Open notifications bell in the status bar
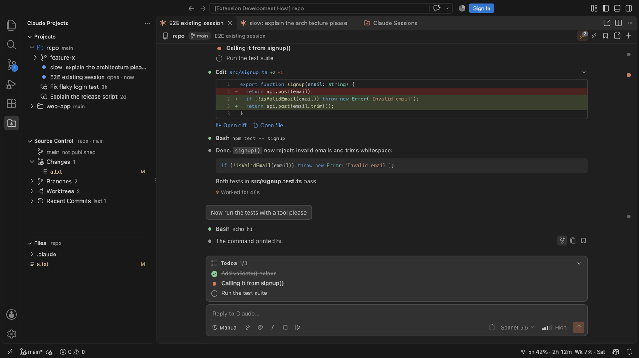 coord(629,352)
